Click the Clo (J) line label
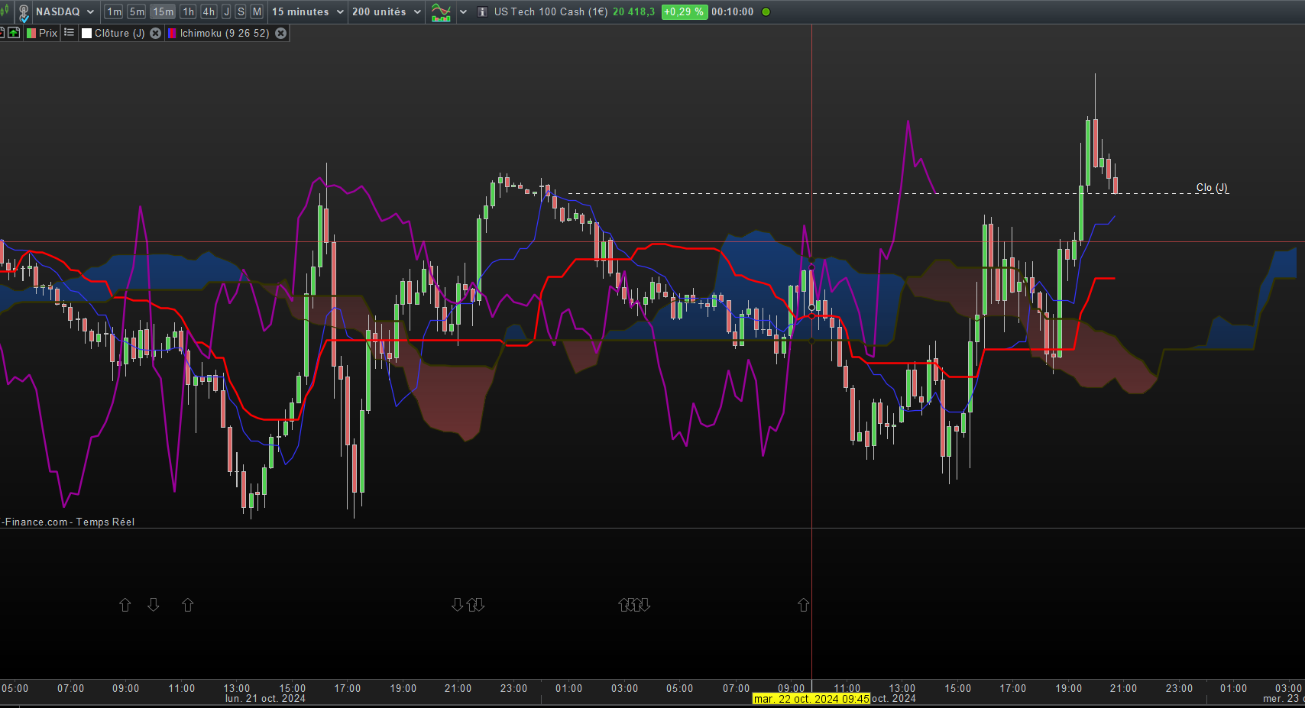This screenshot has height=708, width=1305. click(1212, 188)
